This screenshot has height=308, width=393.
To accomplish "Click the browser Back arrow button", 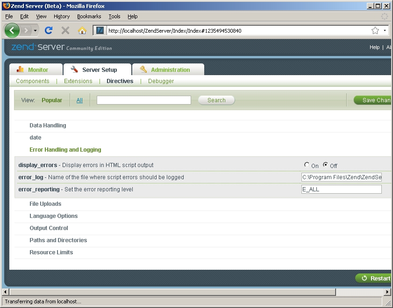I will (x=12, y=31).
